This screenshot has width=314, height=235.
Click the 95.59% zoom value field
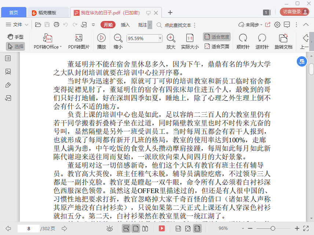(x=142, y=38)
